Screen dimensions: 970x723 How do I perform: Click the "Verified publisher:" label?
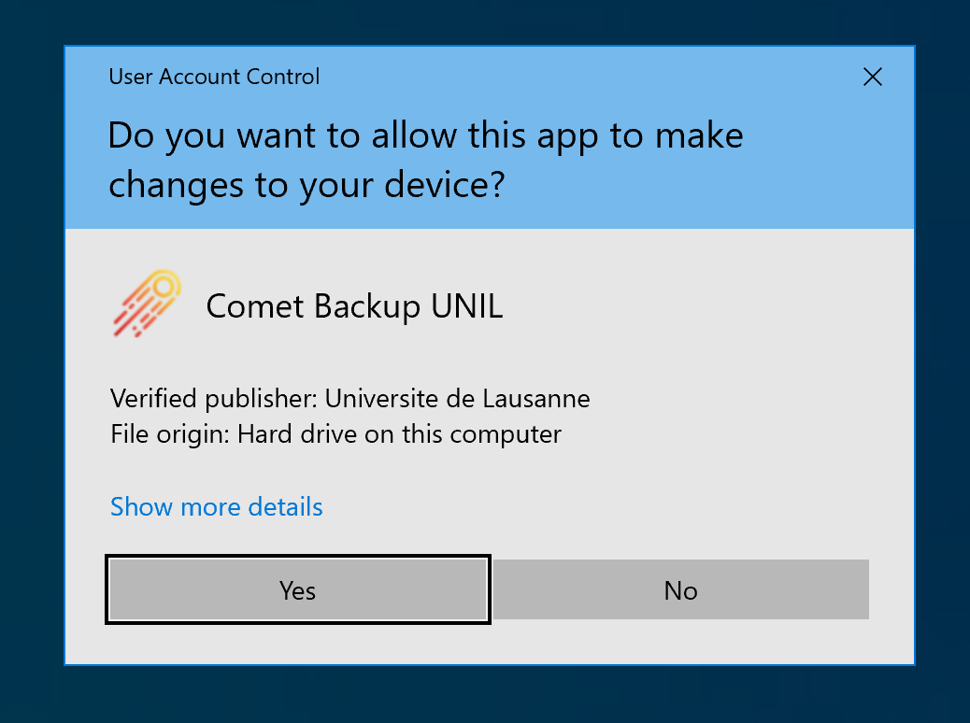click(x=214, y=400)
